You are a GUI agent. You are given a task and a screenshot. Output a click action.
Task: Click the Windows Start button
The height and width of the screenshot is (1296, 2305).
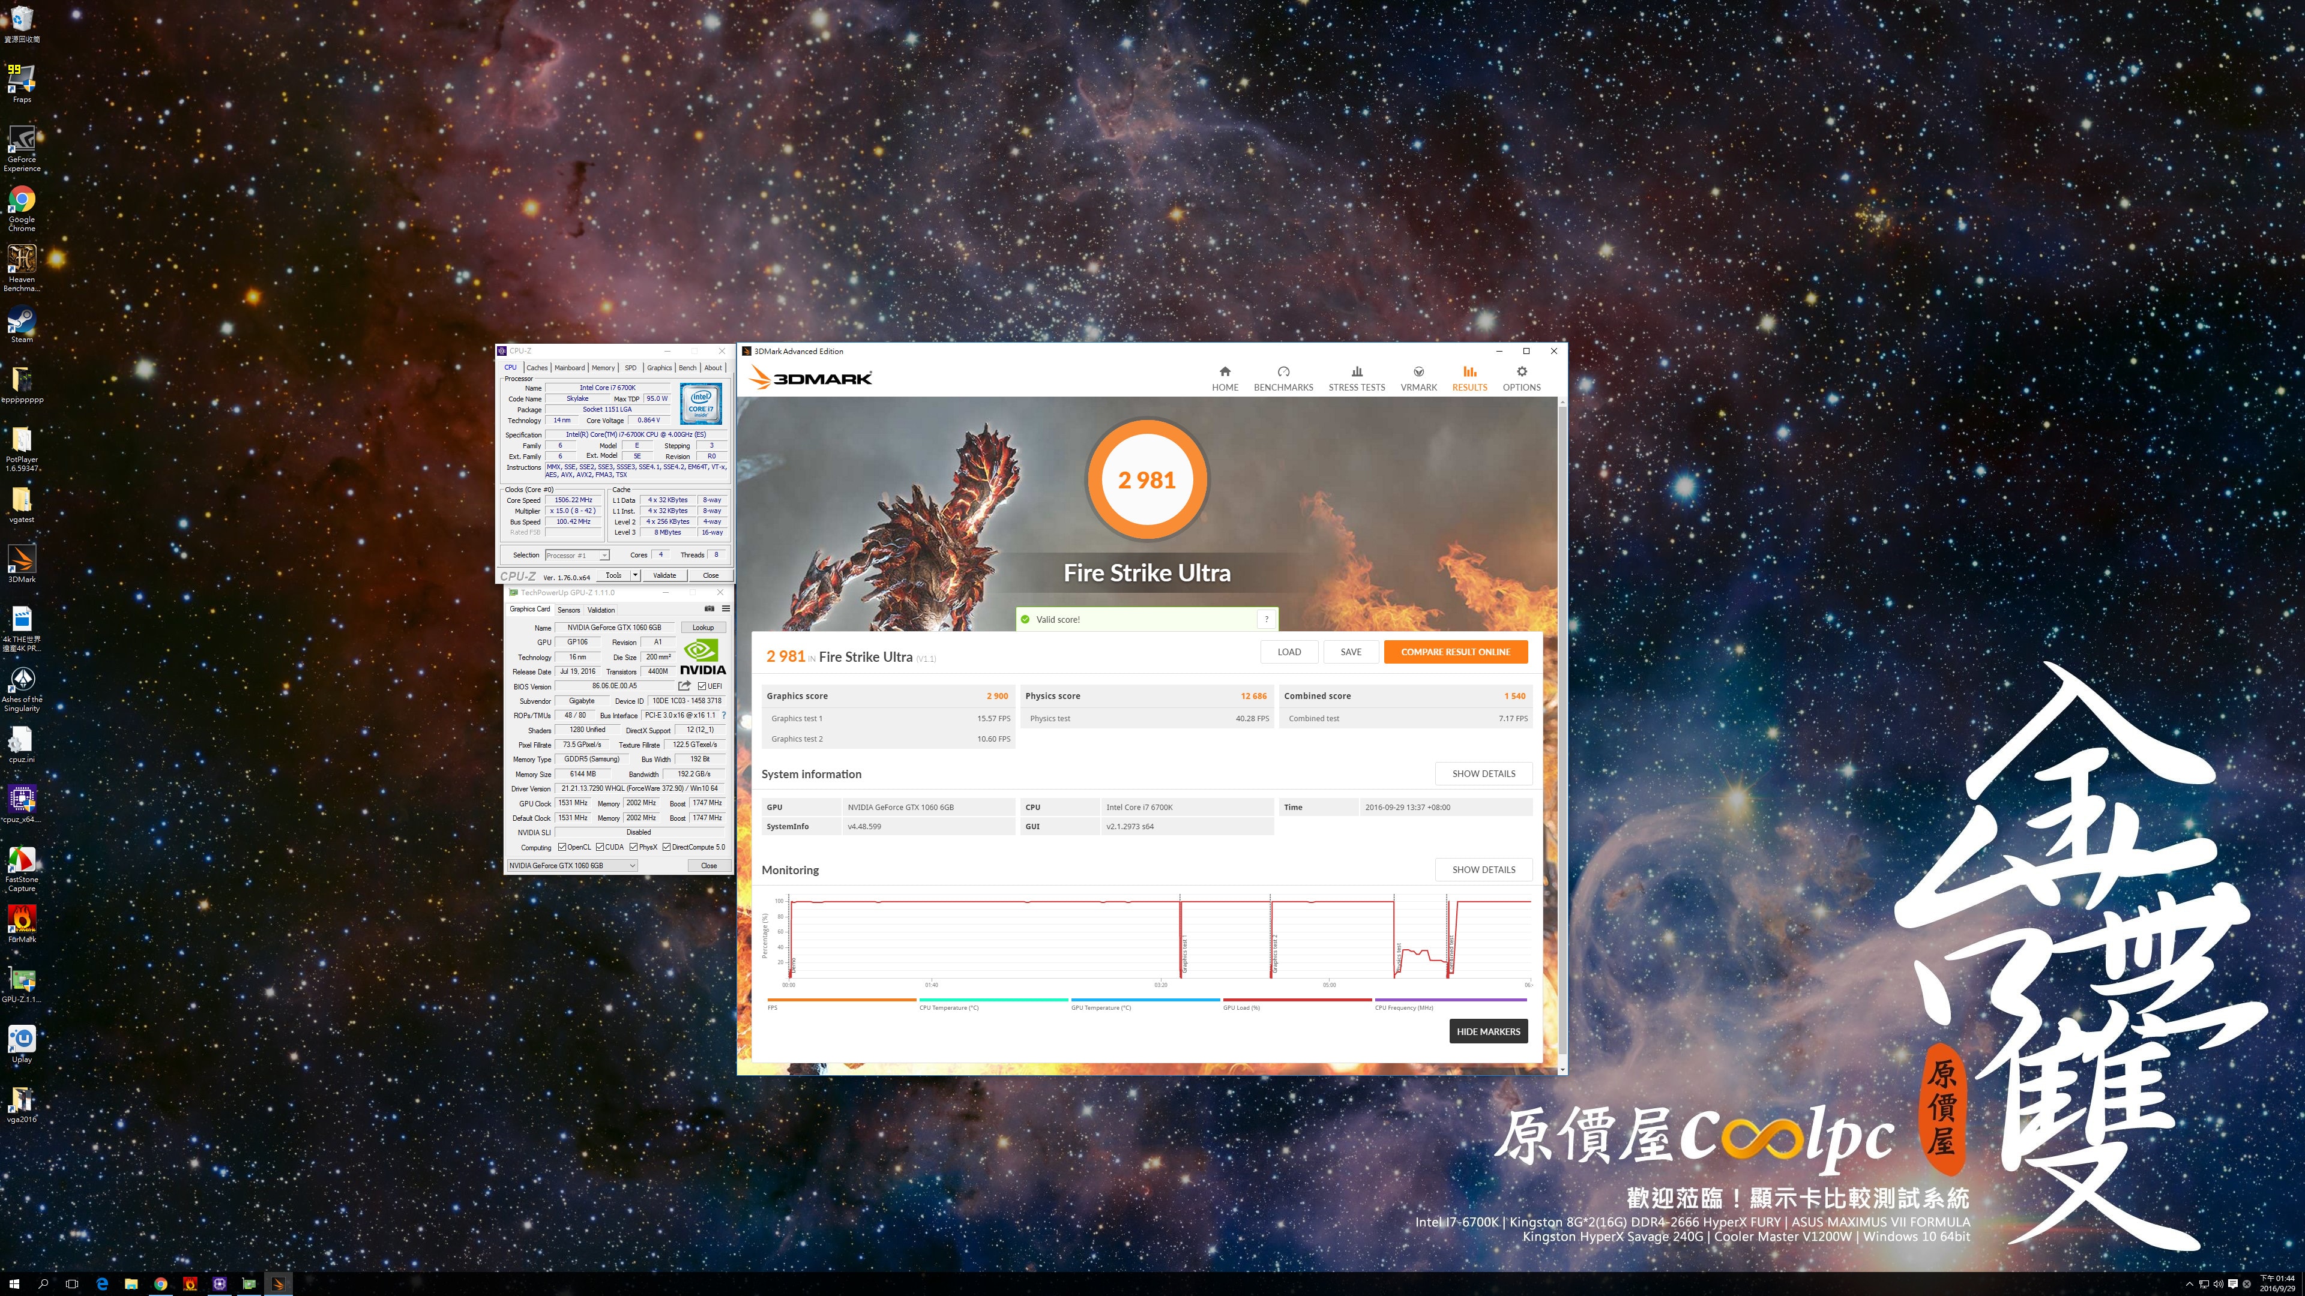[x=14, y=1283]
